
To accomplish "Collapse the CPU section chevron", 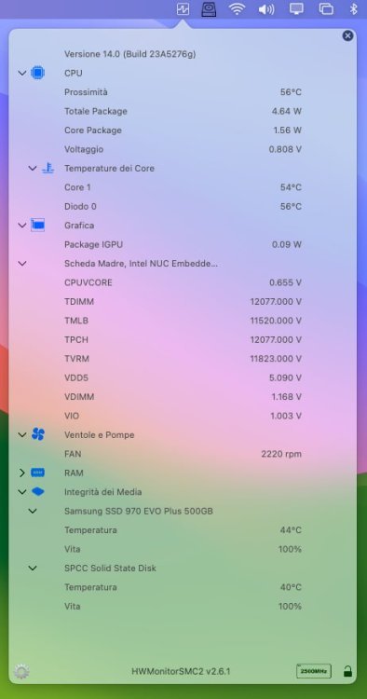I will (x=21, y=73).
